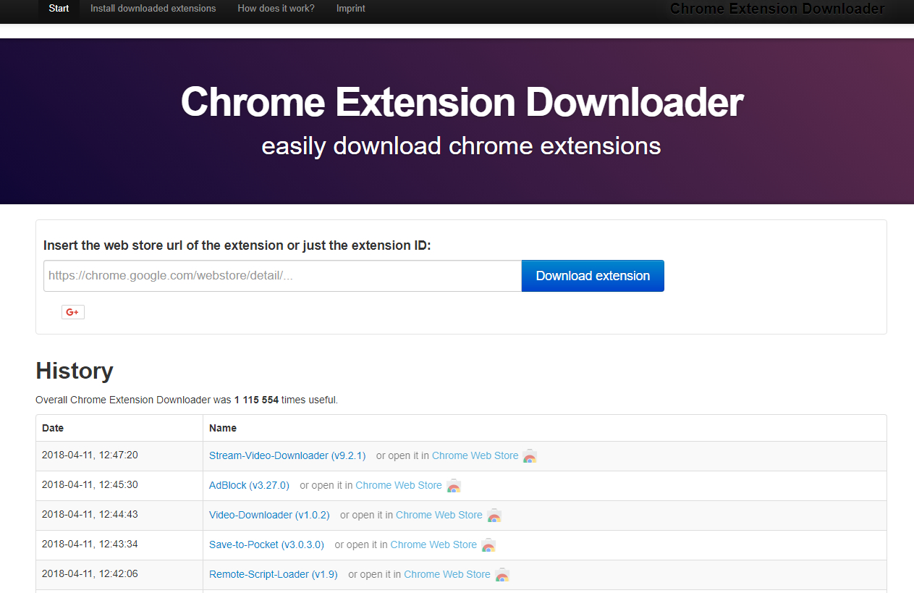The image size is (914, 593).
Task: Click Chrome Web Store icon in Save-to-Pocket row
Action: point(488,545)
